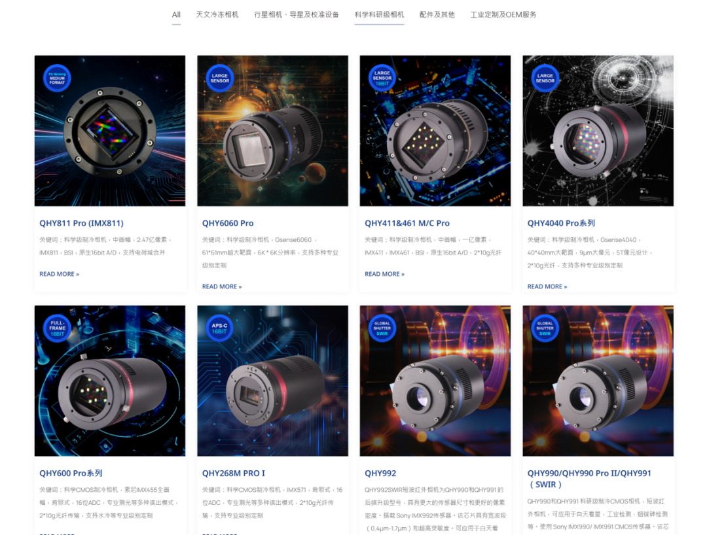Open the QHY6060 Pro camera product image
The width and height of the screenshot is (707, 535).
tap(273, 131)
